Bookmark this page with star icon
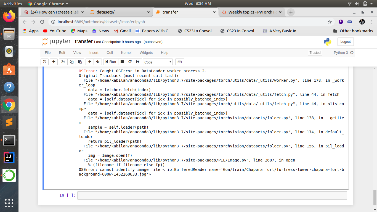The image size is (377, 212). pos(330,22)
